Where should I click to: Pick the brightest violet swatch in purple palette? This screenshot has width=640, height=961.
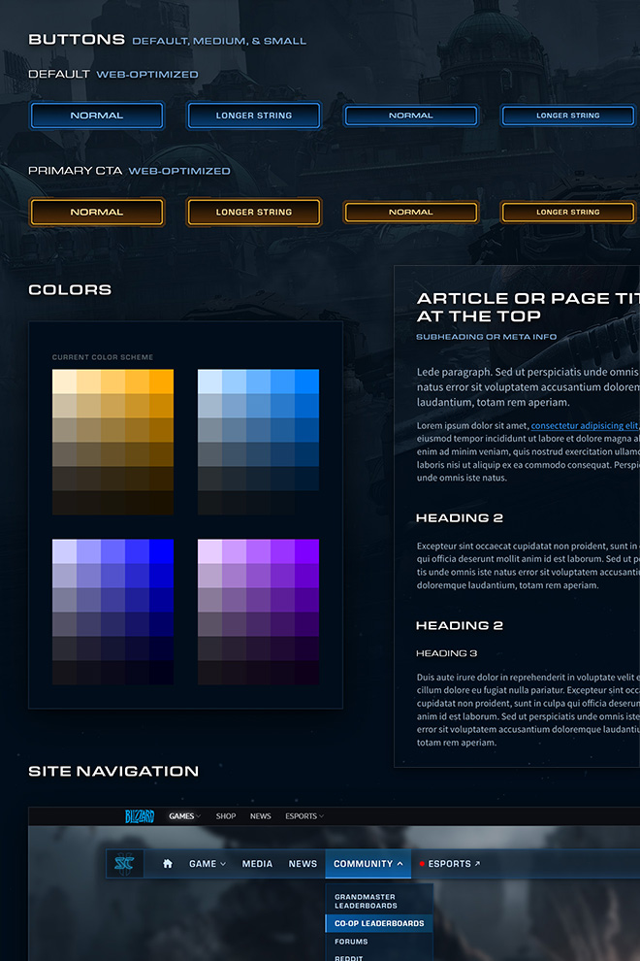306,551
